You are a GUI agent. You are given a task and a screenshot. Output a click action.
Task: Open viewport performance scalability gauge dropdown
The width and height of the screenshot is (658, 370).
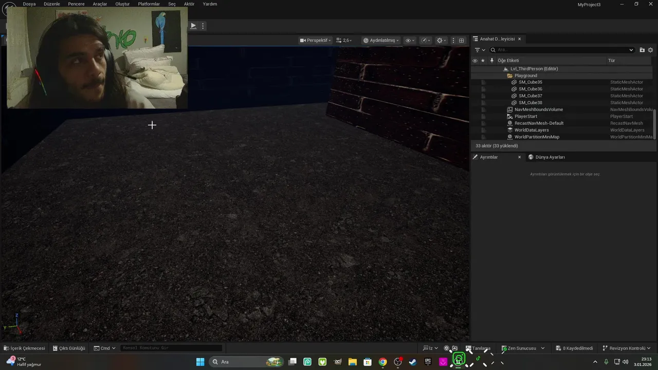point(426,40)
